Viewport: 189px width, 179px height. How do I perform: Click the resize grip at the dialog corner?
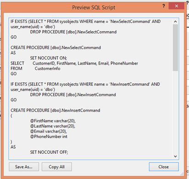point(182,174)
